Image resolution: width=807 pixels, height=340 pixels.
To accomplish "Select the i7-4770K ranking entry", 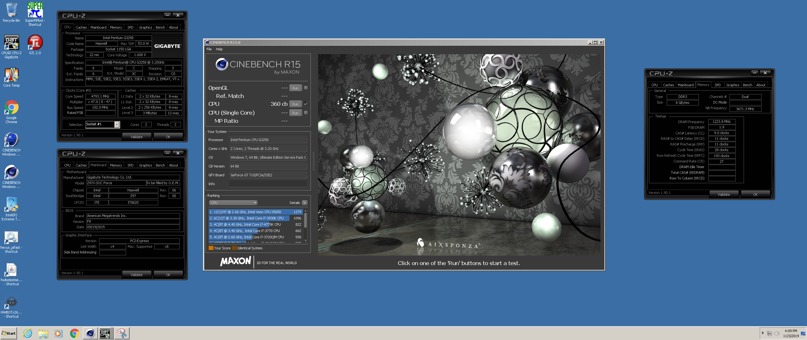I will click(256, 224).
